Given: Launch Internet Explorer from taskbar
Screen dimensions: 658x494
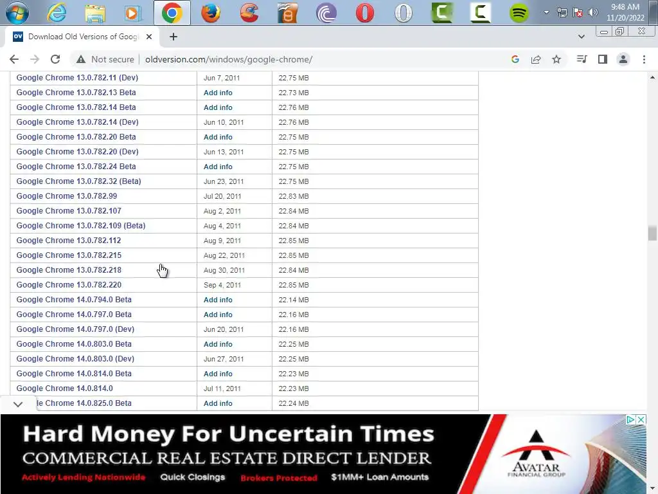Looking at the screenshot, I should [x=57, y=13].
